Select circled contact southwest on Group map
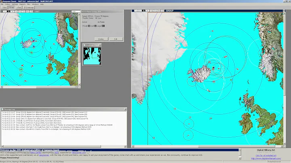This screenshot has height=163, width=291. pyautogui.click(x=189, y=124)
